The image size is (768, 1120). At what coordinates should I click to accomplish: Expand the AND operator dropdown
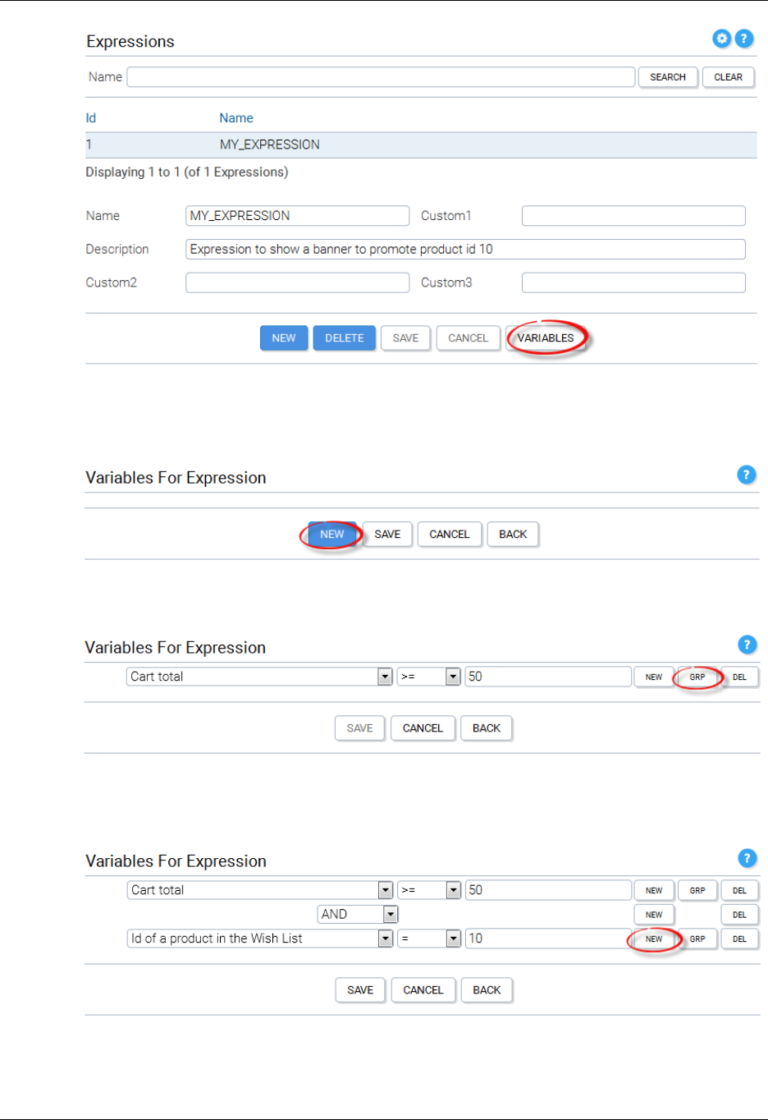391,915
